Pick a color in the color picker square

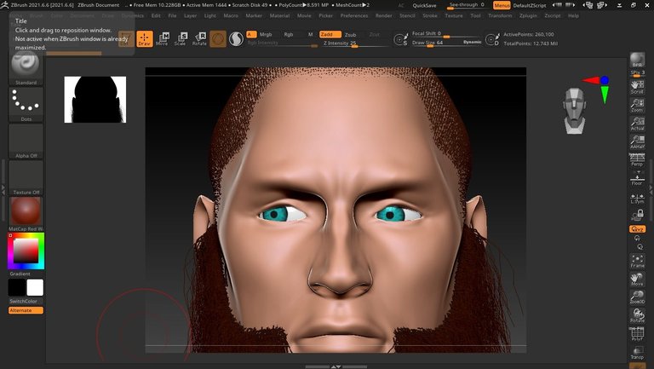[x=26, y=251]
